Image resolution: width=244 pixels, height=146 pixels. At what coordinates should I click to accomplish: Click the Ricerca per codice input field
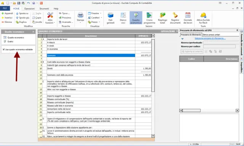pyautogui.click(x=220, y=46)
